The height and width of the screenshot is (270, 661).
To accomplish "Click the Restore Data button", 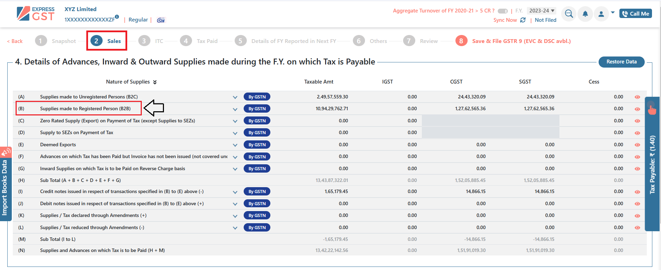I will point(621,62).
